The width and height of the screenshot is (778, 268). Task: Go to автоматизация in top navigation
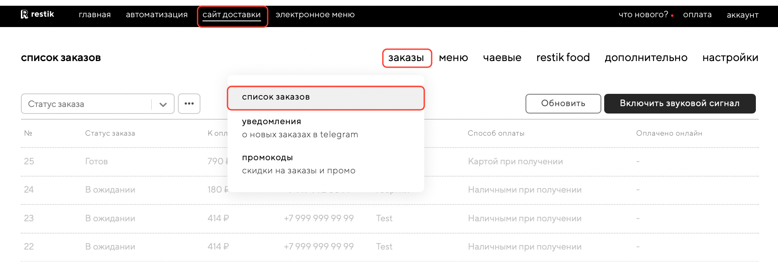pyautogui.click(x=157, y=15)
